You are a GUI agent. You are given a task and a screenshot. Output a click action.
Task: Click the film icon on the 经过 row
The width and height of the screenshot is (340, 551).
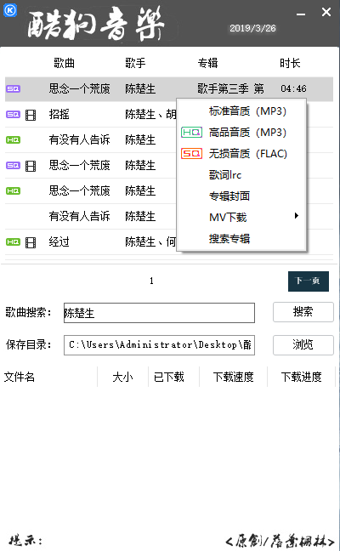tap(31, 242)
